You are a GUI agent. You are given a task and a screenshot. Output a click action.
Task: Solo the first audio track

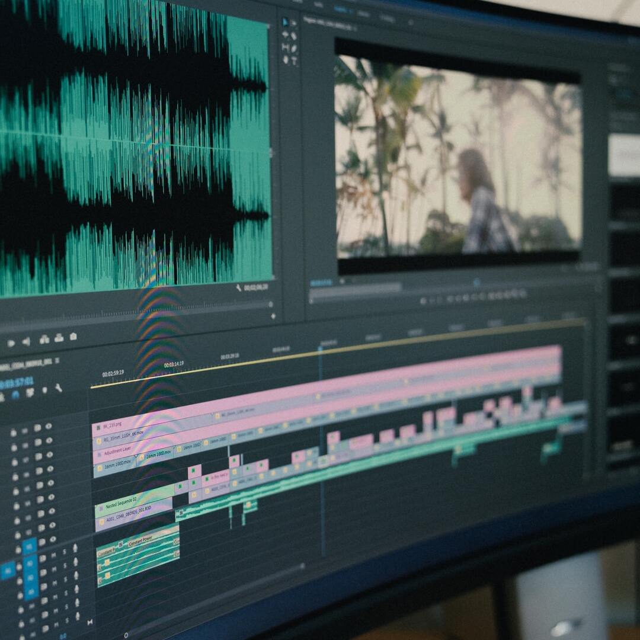(63, 552)
